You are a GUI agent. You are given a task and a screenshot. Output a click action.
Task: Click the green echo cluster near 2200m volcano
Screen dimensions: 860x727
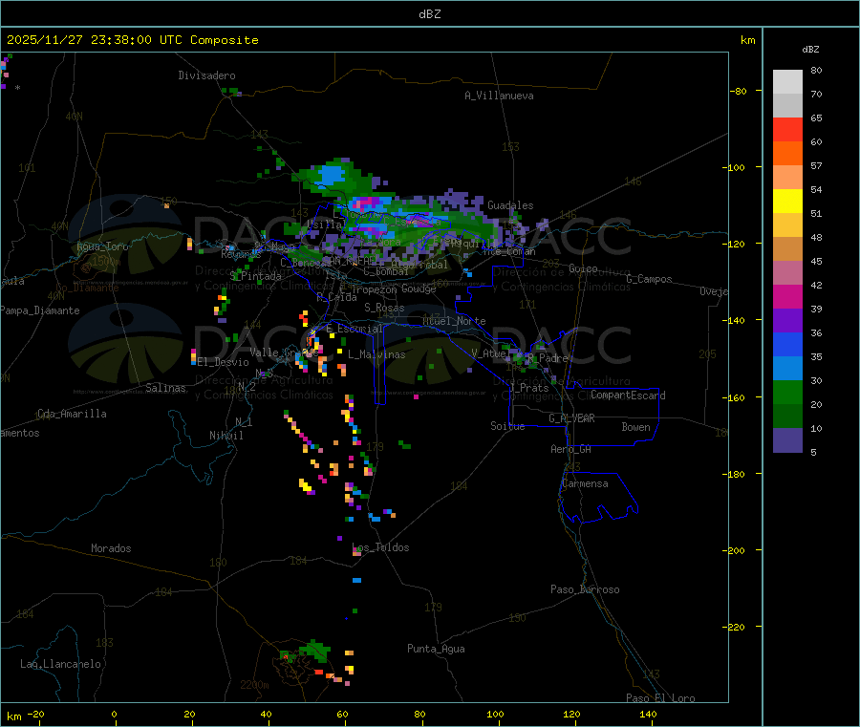[x=314, y=651]
